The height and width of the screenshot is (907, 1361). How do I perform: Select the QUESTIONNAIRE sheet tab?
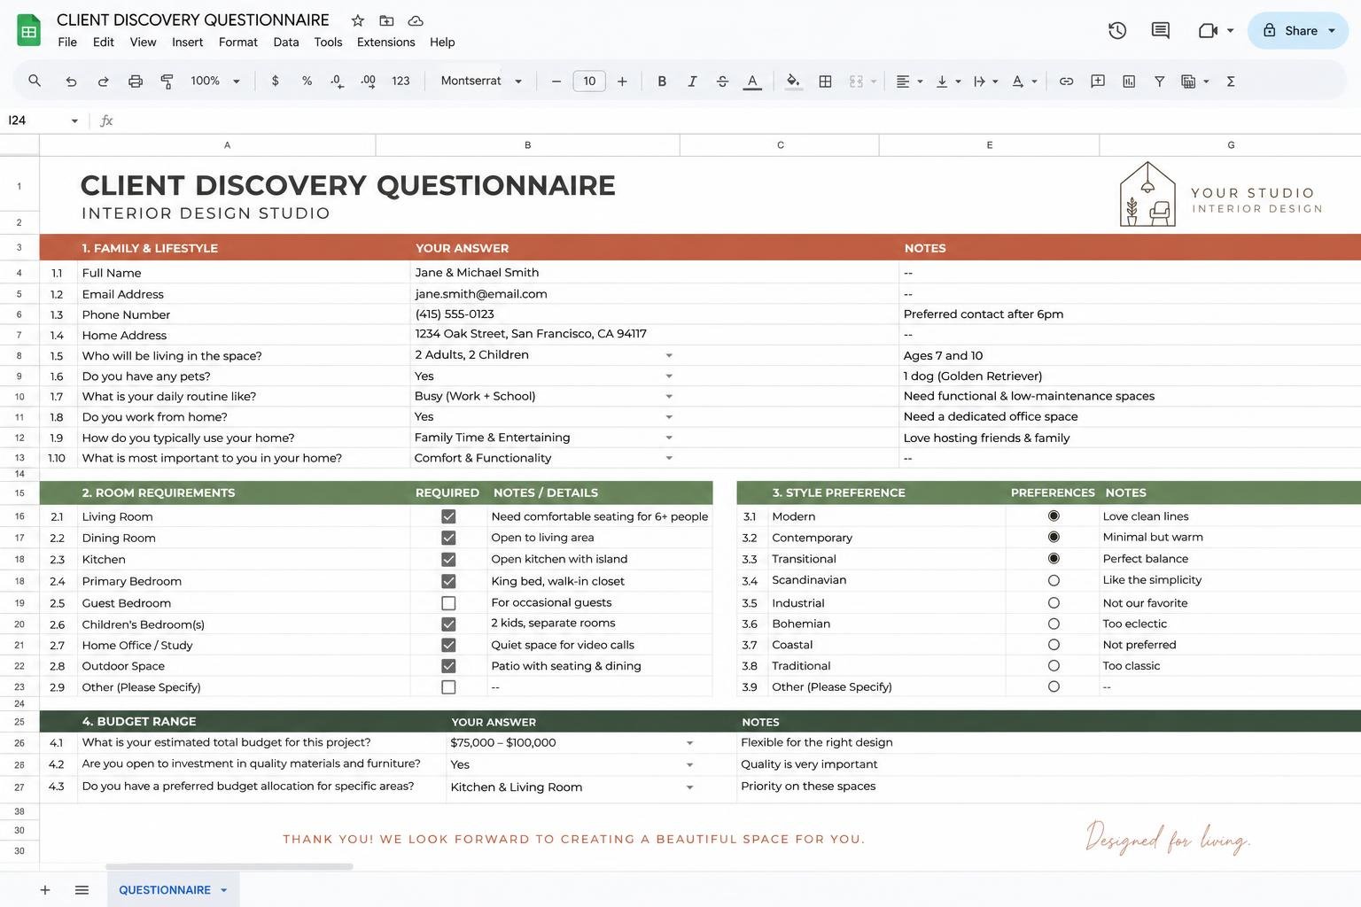tap(174, 889)
